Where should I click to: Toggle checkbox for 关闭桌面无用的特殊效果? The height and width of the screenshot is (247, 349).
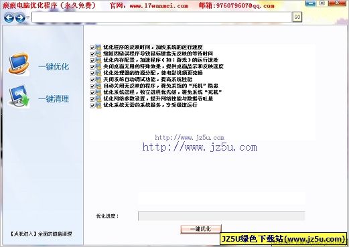point(92,67)
